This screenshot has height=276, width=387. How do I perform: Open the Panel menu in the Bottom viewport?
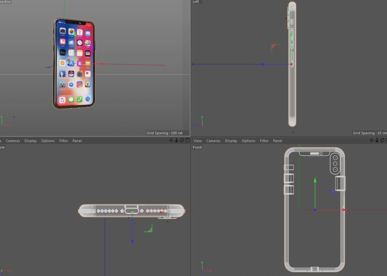pyautogui.click(x=77, y=141)
